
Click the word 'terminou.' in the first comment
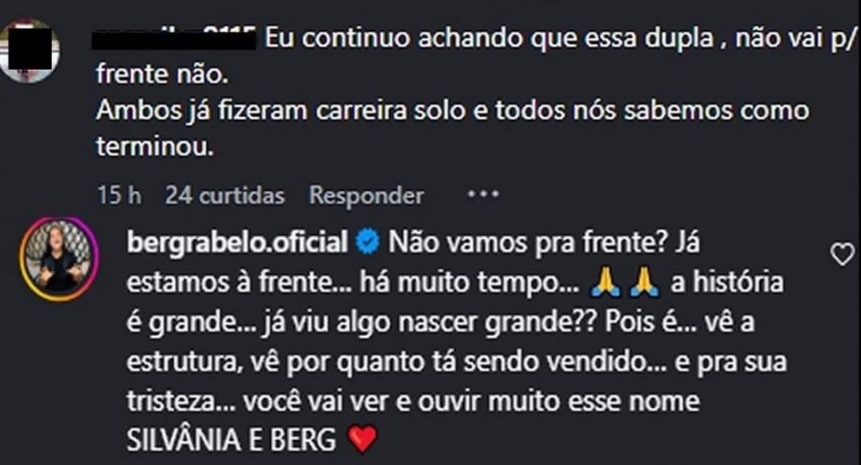(155, 147)
